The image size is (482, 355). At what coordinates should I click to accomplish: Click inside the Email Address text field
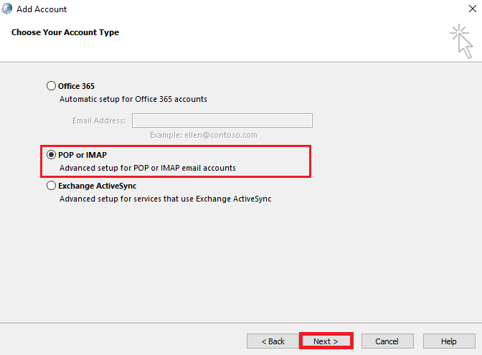(x=222, y=120)
